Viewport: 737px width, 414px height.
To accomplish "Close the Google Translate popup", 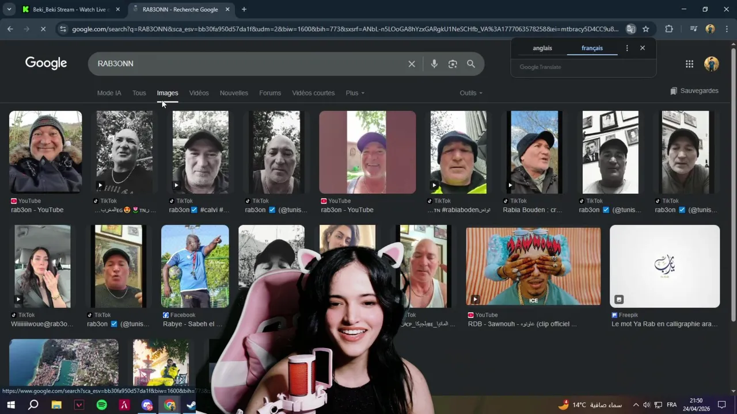I will click(643, 48).
